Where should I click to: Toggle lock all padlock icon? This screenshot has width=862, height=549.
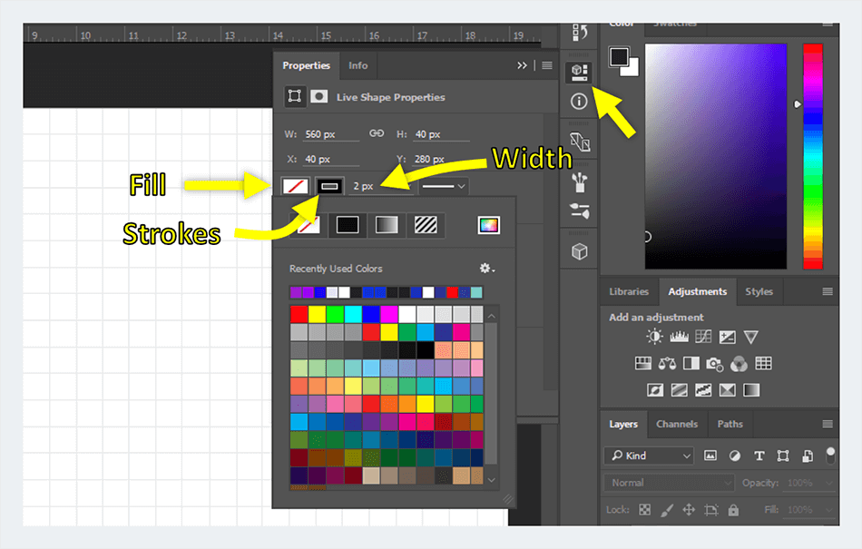733,510
